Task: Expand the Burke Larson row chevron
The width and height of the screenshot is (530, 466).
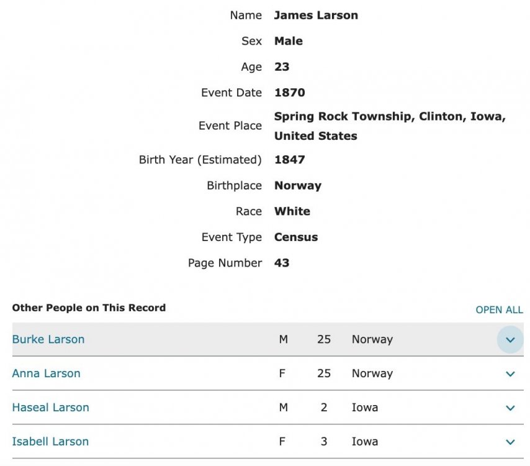Action: 510,339
